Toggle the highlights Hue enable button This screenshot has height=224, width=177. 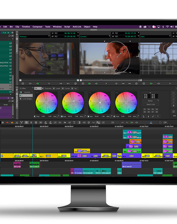(x=88, y=117)
